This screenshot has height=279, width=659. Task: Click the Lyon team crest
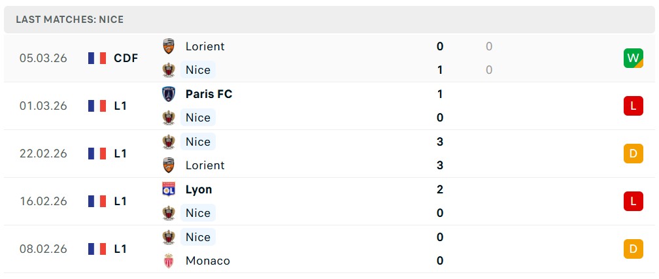[x=169, y=189]
